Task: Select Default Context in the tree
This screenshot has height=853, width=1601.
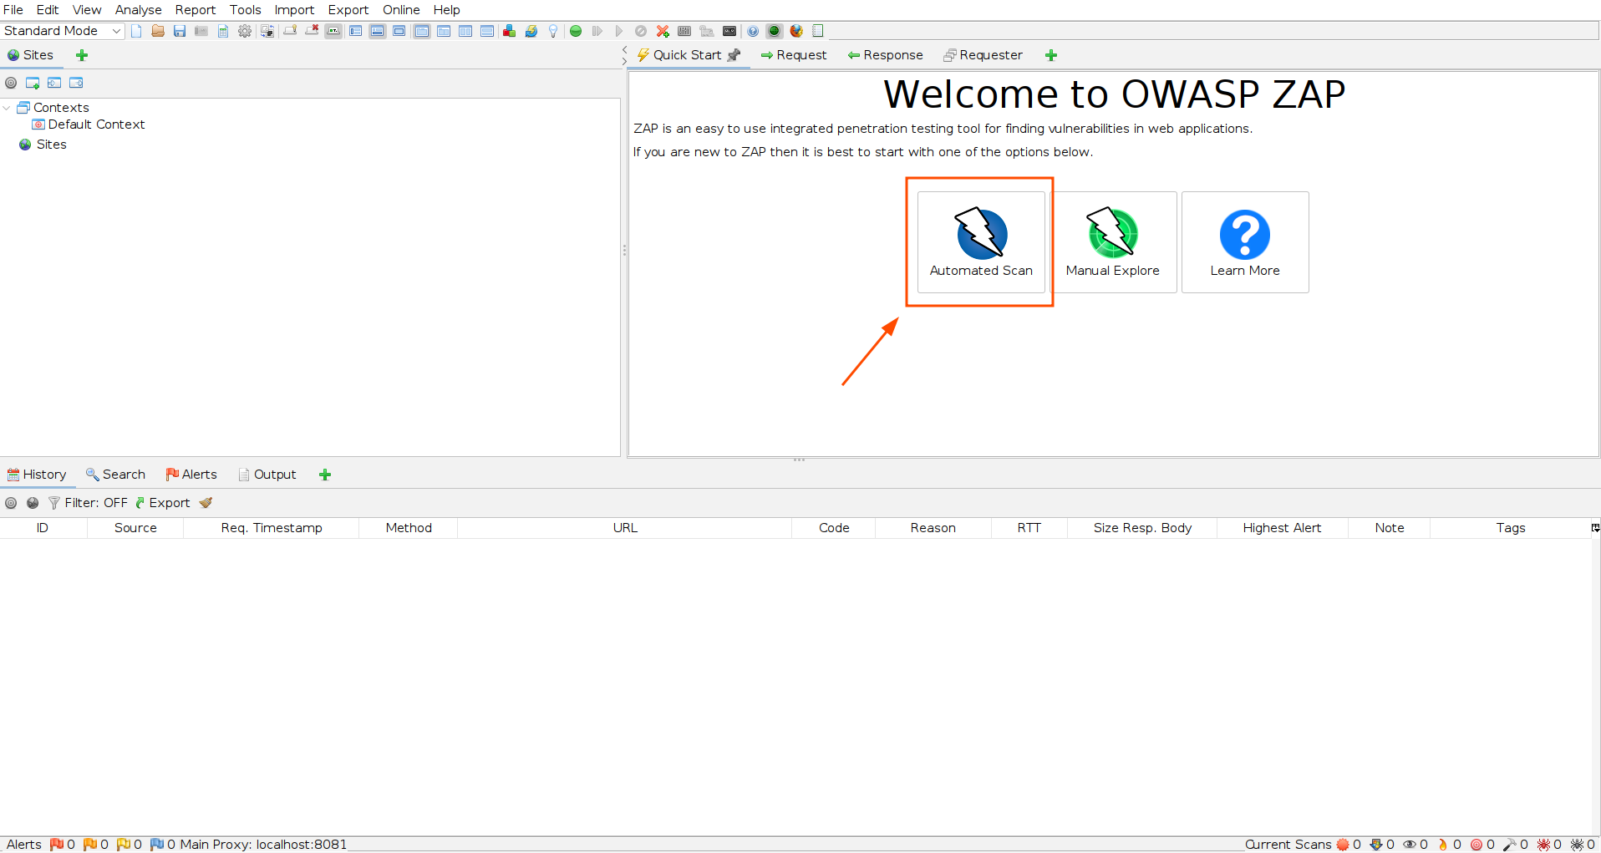Action: (89, 124)
